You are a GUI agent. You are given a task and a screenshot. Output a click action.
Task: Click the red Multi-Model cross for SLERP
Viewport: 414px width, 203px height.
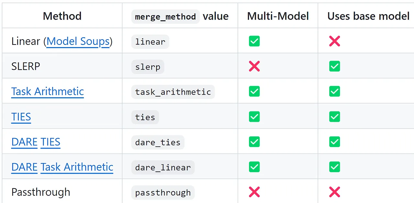(x=254, y=66)
